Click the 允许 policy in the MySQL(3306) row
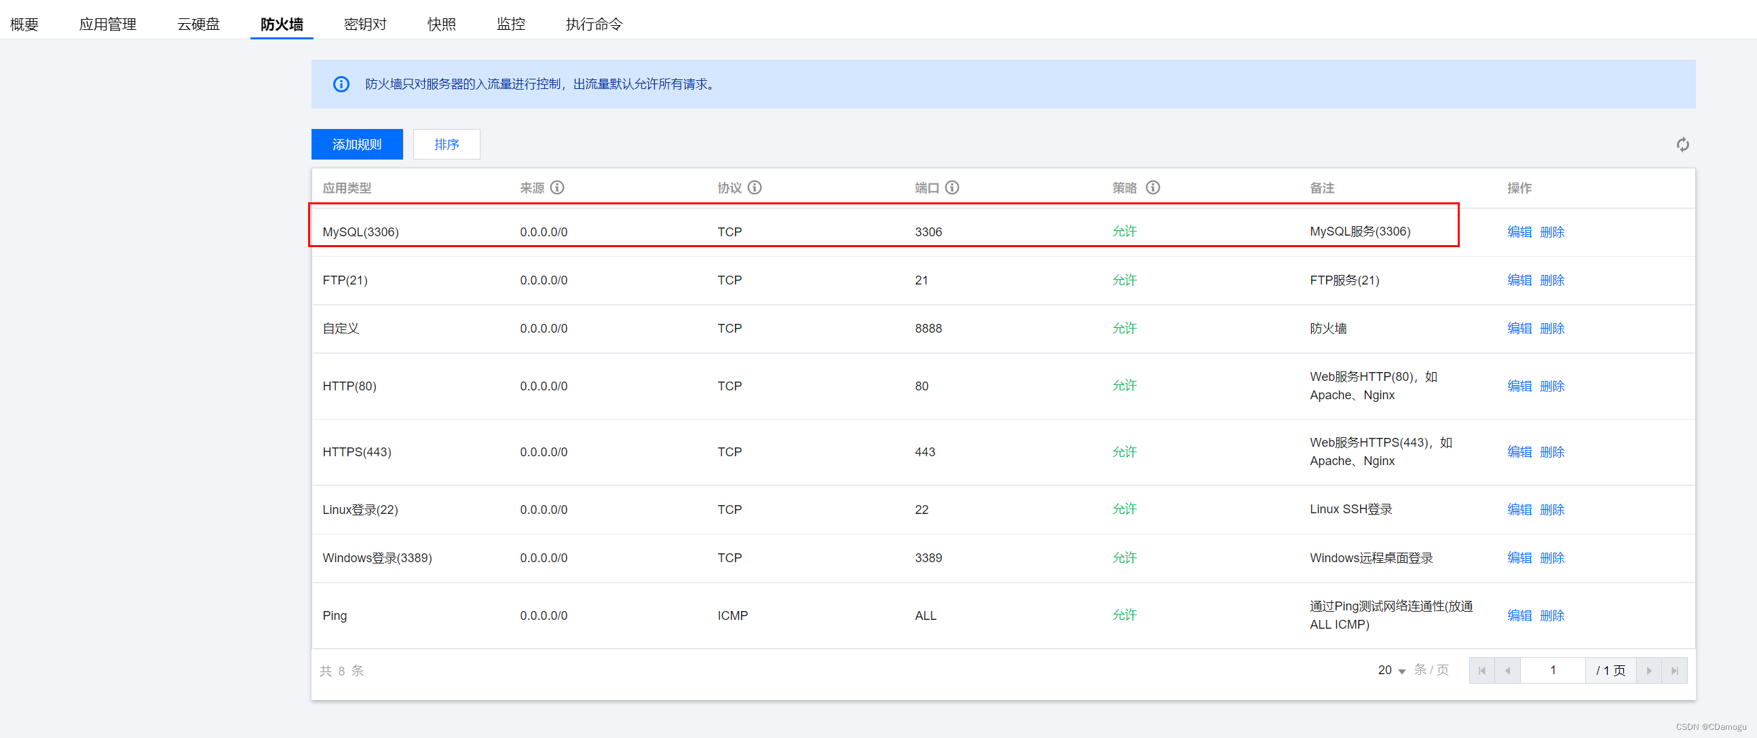 click(1124, 232)
